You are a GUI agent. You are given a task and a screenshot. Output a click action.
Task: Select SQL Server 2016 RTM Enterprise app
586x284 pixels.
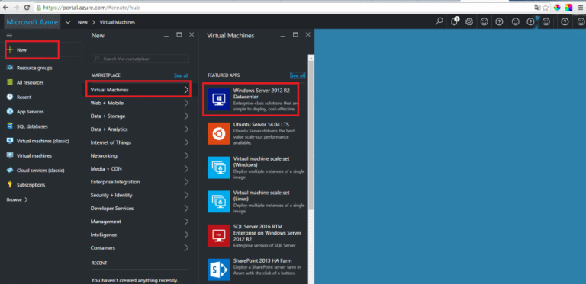pos(256,236)
